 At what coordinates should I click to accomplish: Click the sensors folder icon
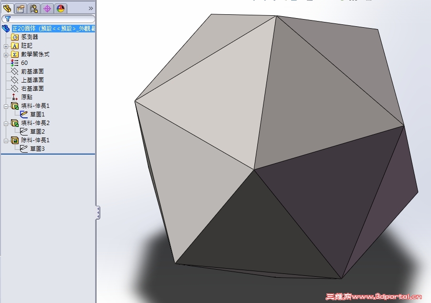(x=15, y=37)
